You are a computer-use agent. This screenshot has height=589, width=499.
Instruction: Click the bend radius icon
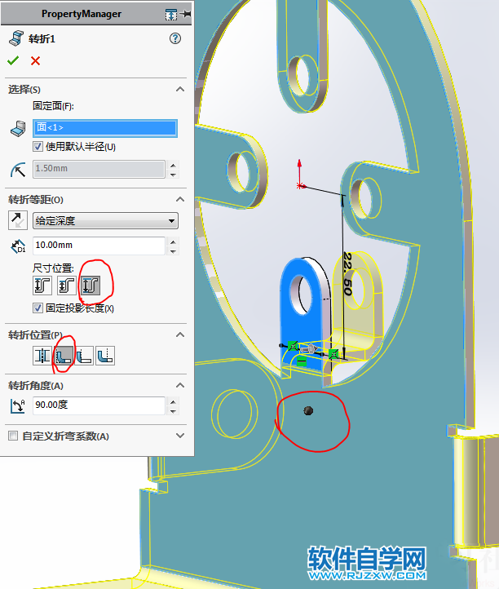(x=18, y=170)
